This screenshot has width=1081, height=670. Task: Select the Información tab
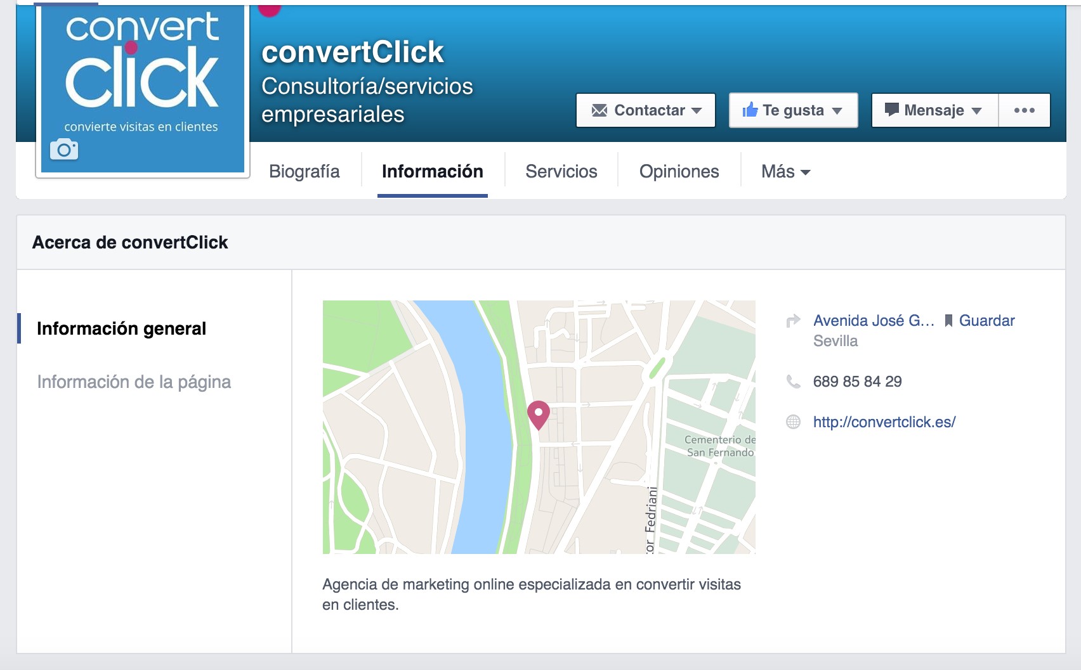pyautogui.click(x=433, y=171)
